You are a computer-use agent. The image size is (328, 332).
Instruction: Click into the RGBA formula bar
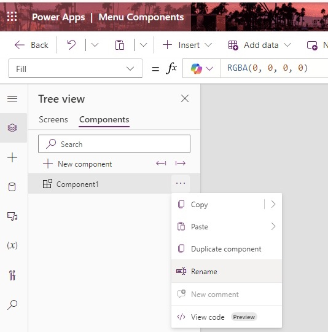coord(275,68)
